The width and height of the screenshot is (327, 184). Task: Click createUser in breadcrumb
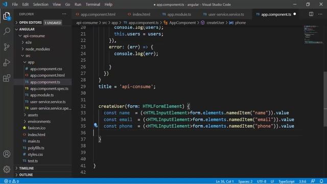coord(215,22)
